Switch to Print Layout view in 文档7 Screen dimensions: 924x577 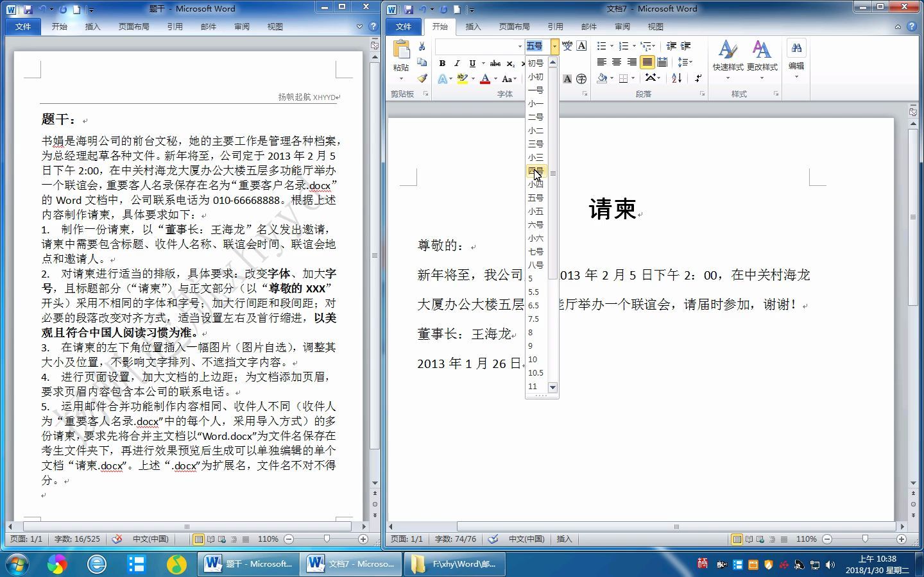(737, 539)
